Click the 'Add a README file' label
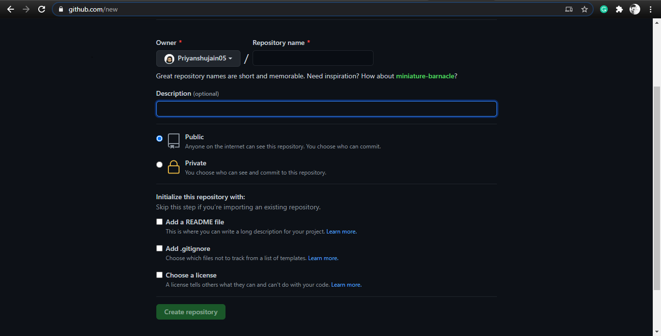This screenshot has height=336, width=661. point(195,222)
